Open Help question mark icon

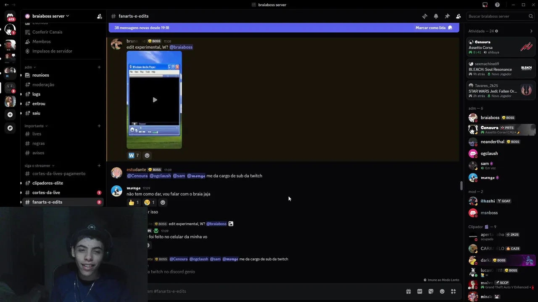point(497,5)
